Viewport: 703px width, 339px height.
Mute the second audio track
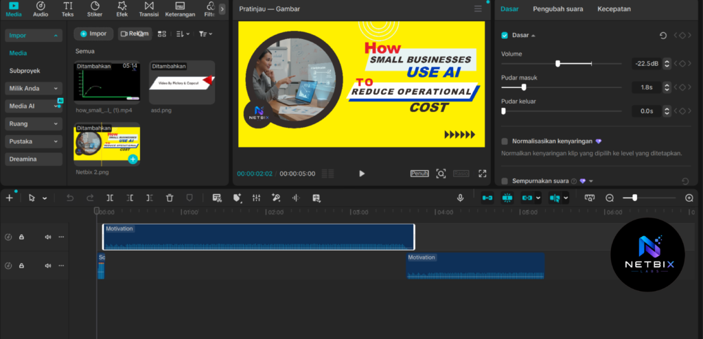47,266
